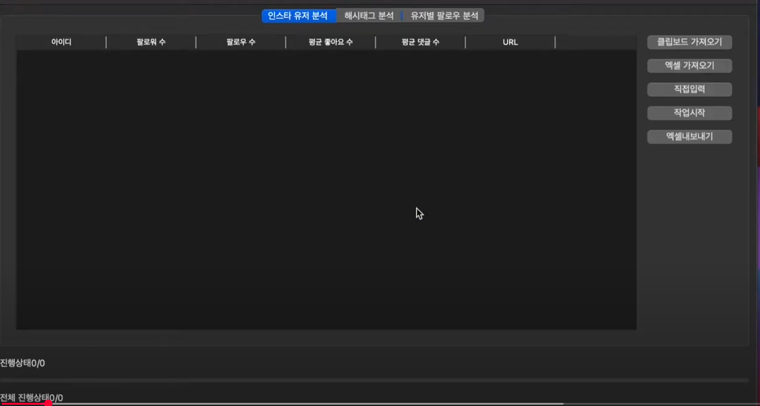Select the URL column header
The width and height of the screenshot is (760, 406).
(x=510, y=42)
